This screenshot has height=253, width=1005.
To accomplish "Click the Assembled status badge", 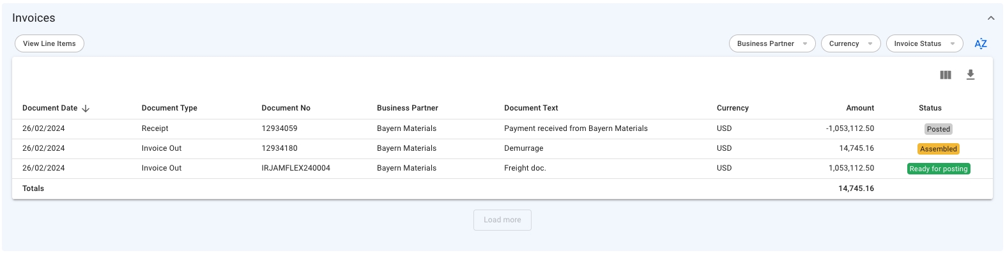I will pos(939,149).
